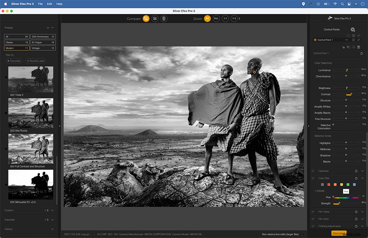Collapse the Presets panel

52,28
